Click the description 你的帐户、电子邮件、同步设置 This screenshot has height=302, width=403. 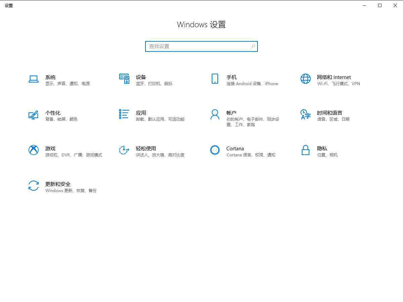point(253,122)
